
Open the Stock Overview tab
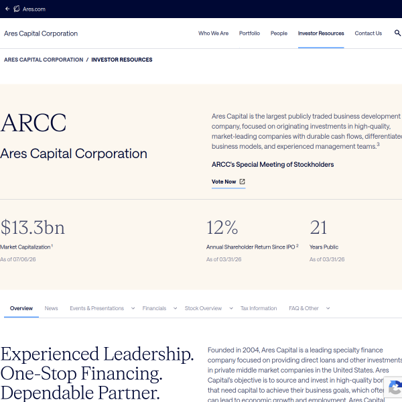click(x=203, y=308)
